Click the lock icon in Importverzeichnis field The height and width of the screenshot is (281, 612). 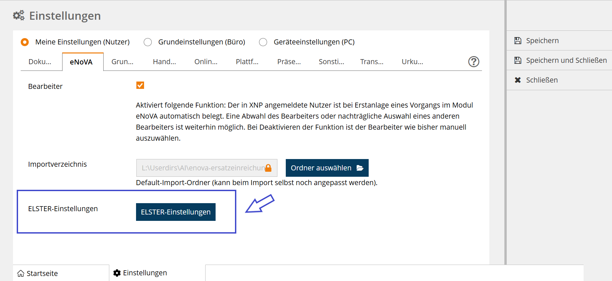pyautogui.click(x=268, y=168)
